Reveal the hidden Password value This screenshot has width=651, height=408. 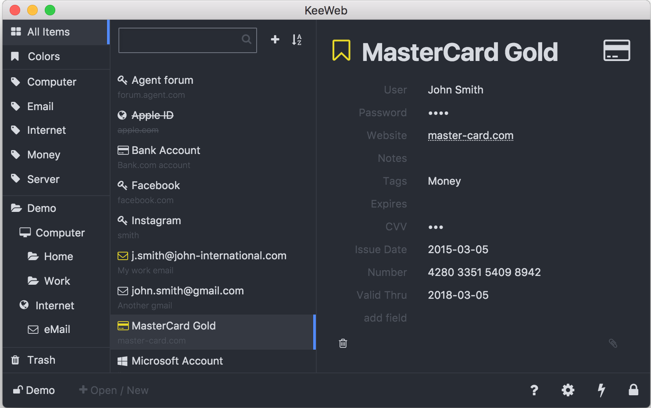pos(438,113)
